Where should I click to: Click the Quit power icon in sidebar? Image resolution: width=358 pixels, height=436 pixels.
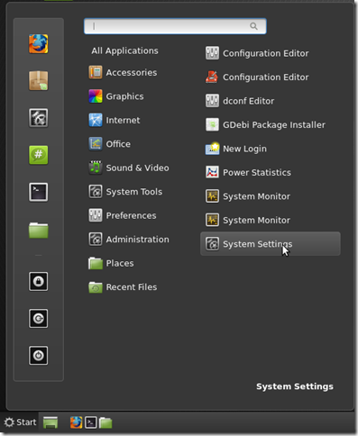38,356
